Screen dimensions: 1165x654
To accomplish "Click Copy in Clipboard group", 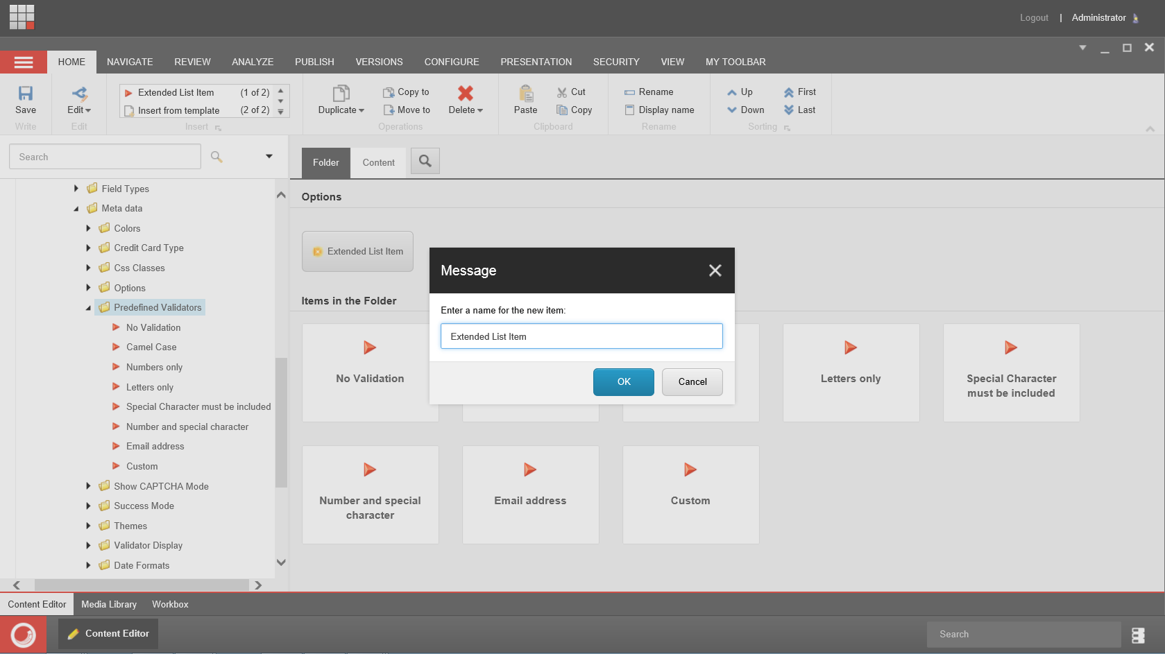I will (574, 110).
